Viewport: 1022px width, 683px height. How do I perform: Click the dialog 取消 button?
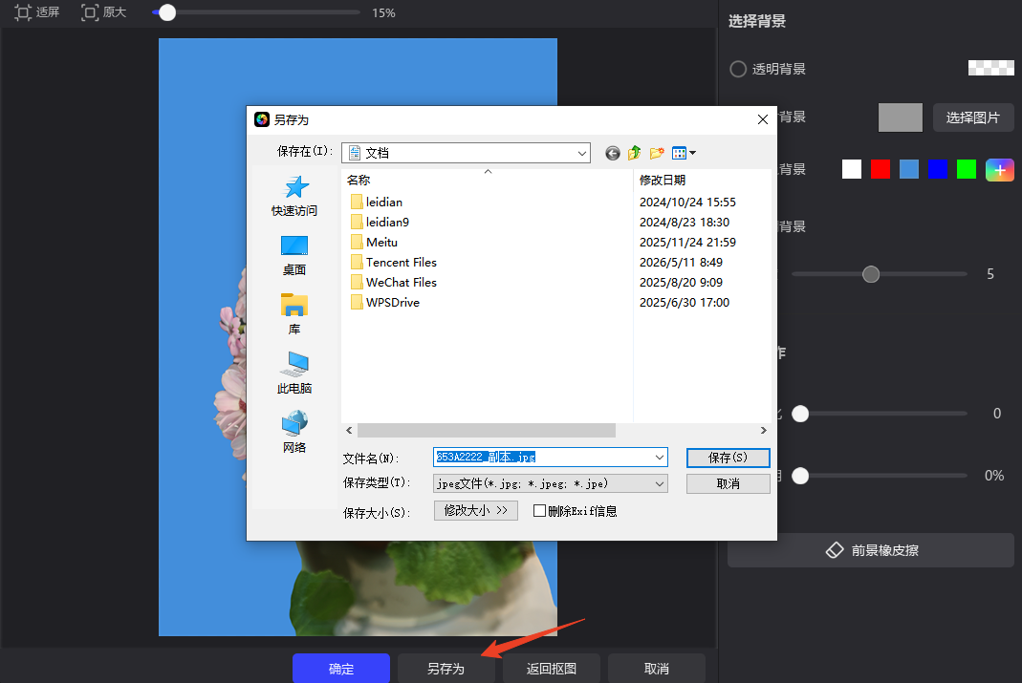tap(728, 483)
